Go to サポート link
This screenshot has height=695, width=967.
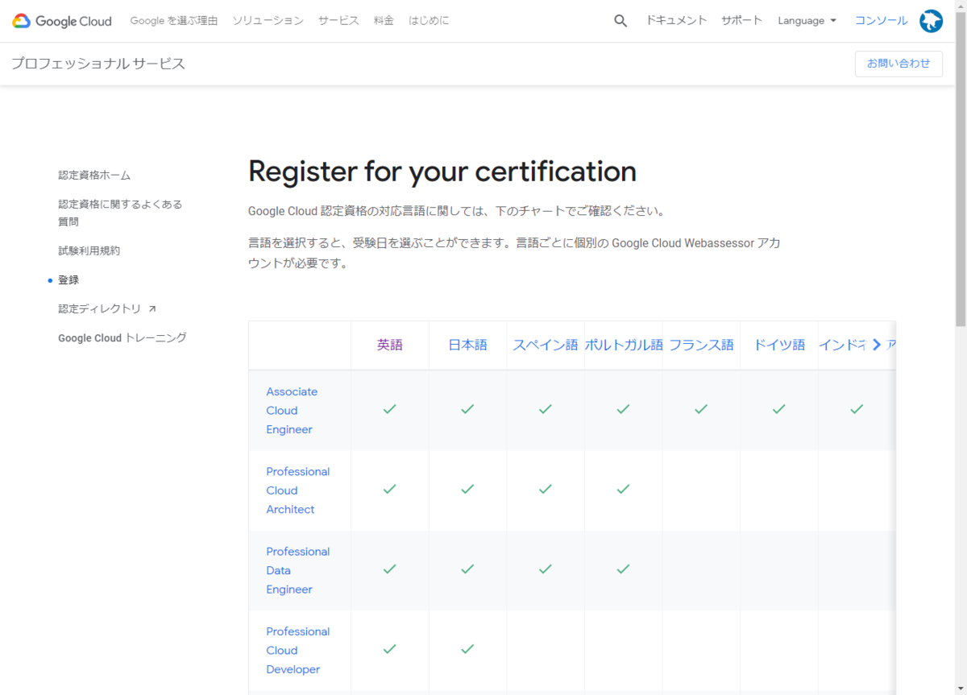[x=741, y=21]
